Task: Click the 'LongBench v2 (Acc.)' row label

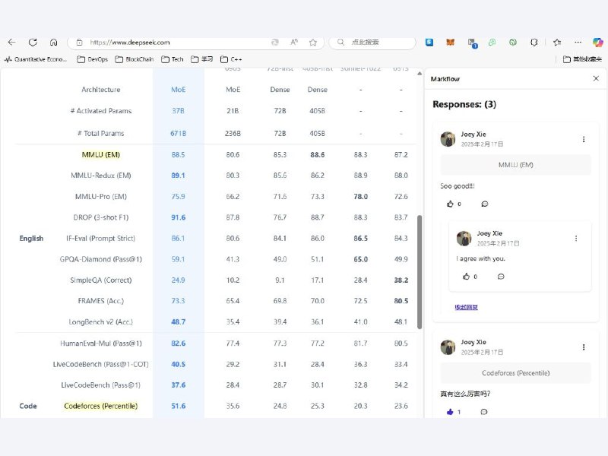Action: pos(101,322)
